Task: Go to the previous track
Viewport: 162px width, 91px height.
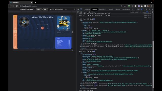Action: pos(38,28)
